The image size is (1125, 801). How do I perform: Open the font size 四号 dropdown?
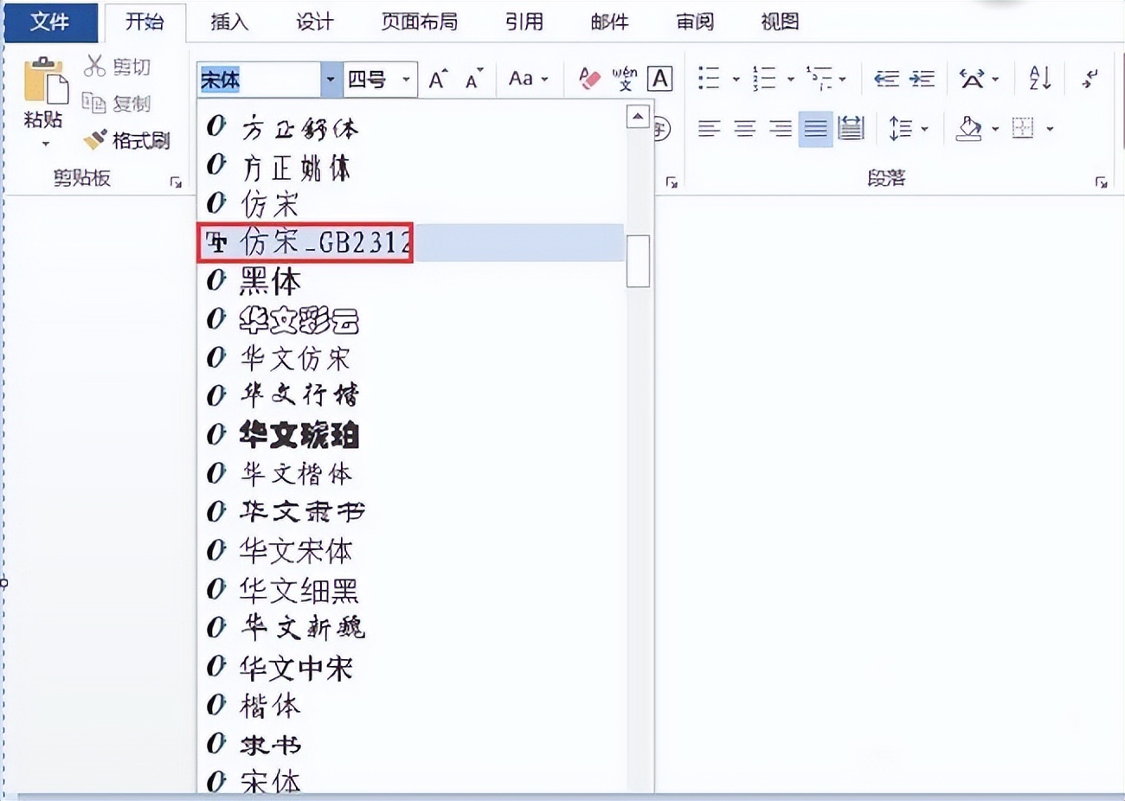coord(405,80)
